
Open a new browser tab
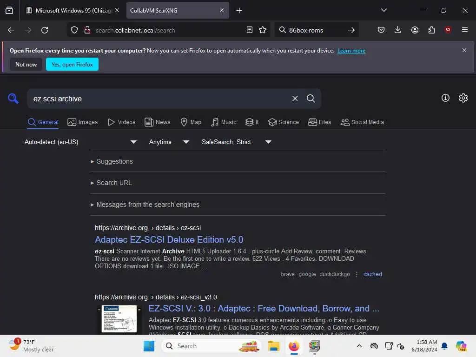click(239, 11)
